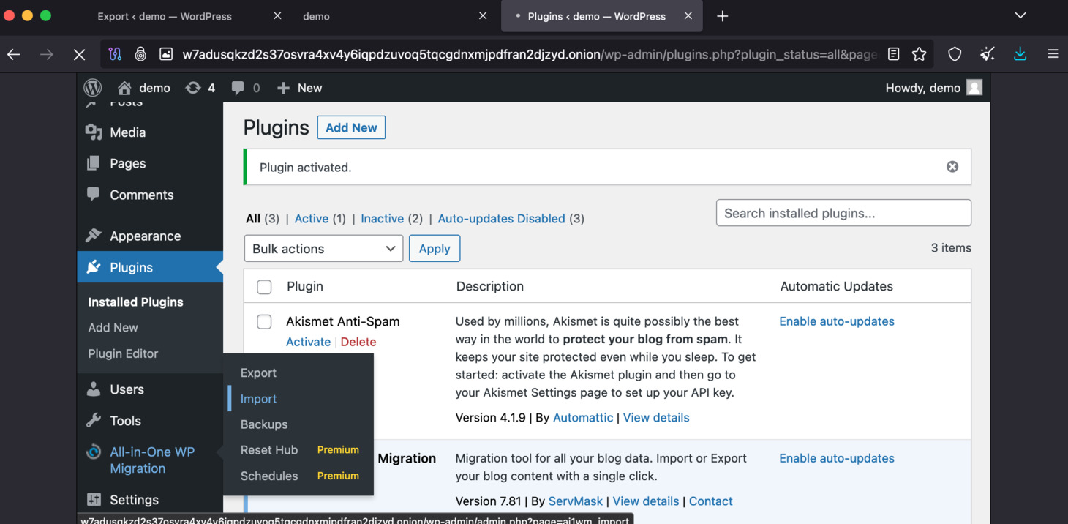This screenshot has height=524, width=1068.
Task: Click the Apply button
Action: (x=435, y=249)
